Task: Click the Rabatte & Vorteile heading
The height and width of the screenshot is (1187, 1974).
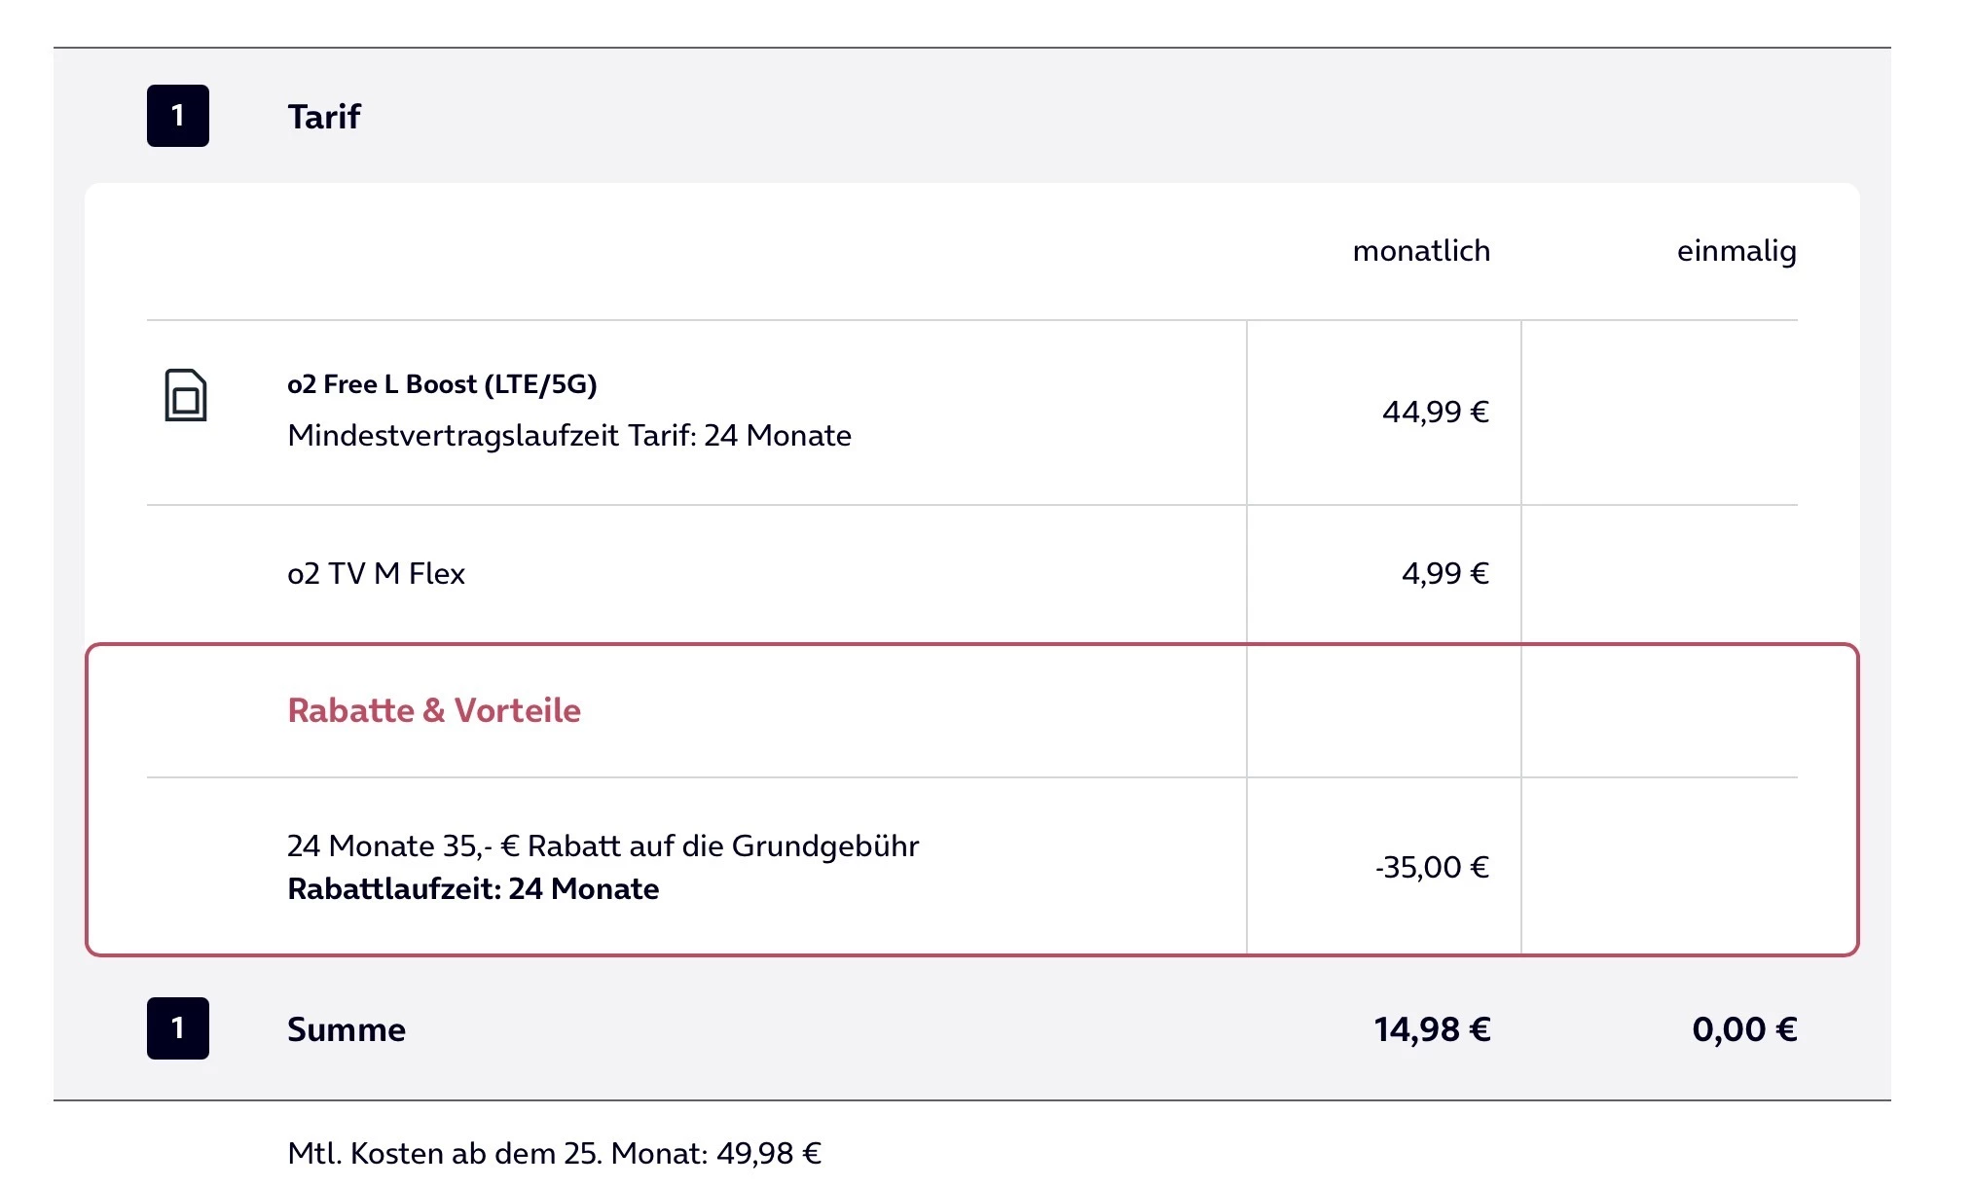Action: [434, 710]
